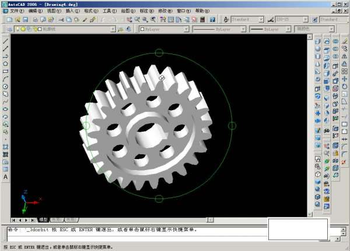Click the New drawing icon
The height and width of the screenshot is (251, 350).
coord(10,19)
